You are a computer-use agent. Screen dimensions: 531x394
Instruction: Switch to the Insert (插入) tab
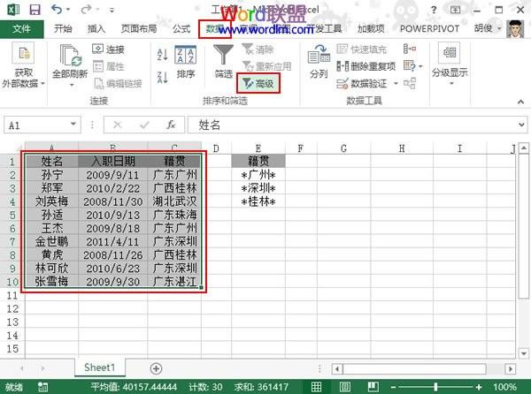tap(96, 28)
